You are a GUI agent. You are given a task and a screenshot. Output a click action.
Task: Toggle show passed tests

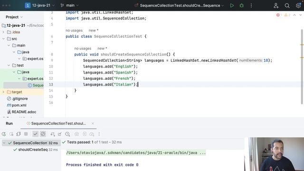(35, 134)
